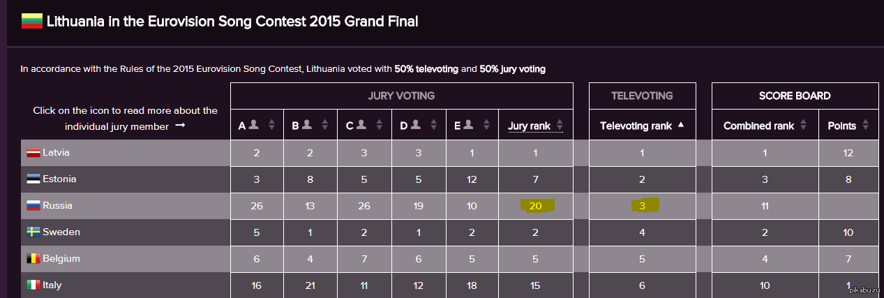
Task: Sort by Televoting rank arrow
Action: 682,126
